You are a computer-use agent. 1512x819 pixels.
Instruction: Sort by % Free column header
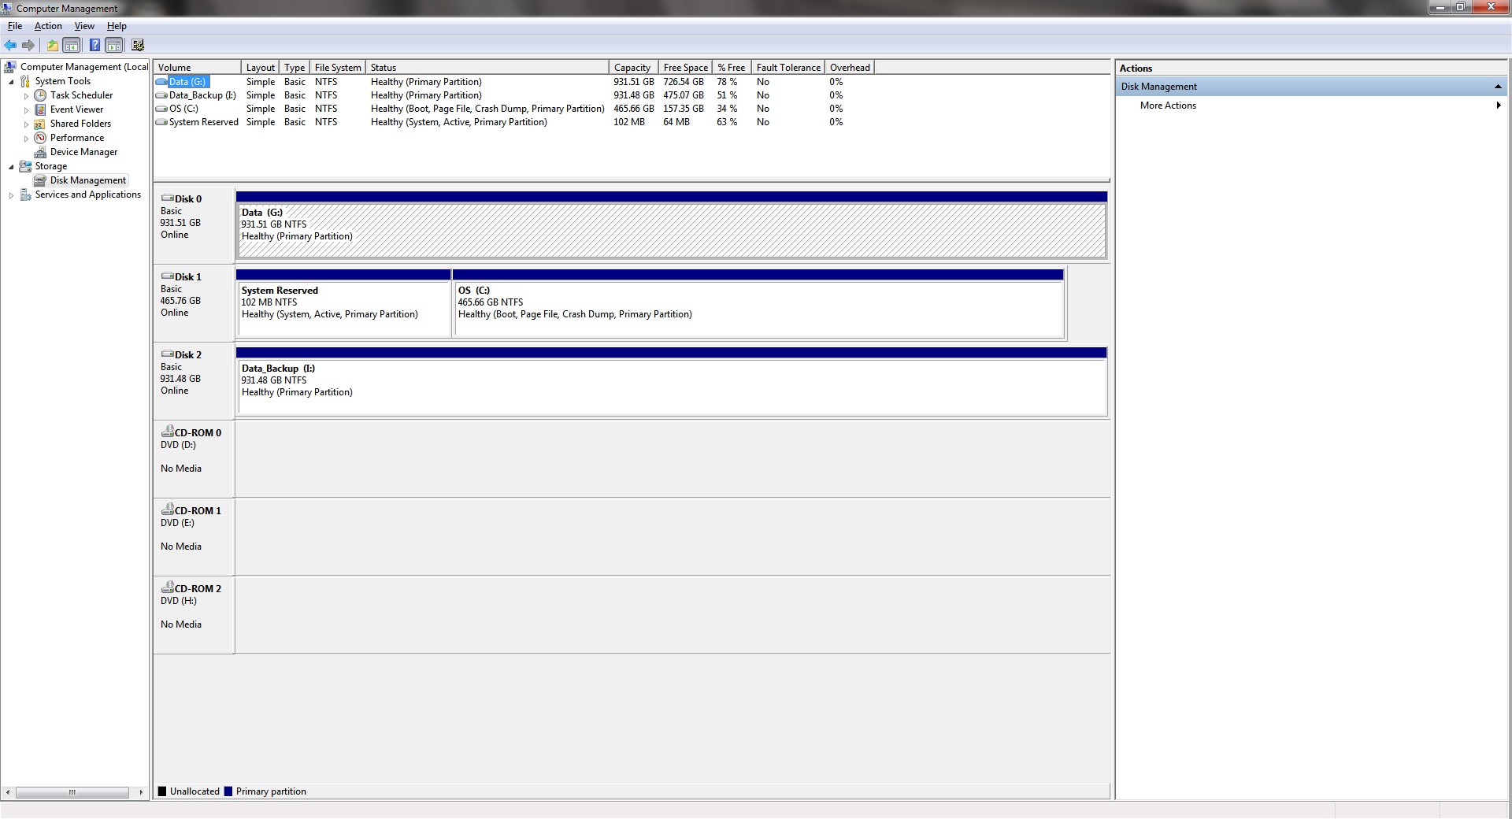(731, 68)
